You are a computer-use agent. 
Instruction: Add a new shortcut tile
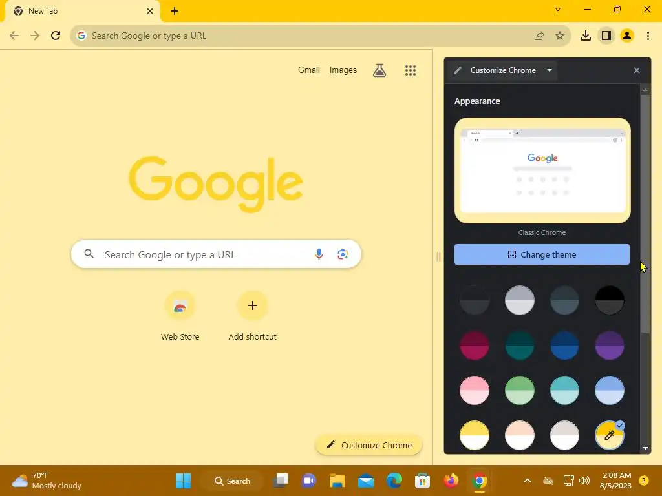click(x=253, y=315)
